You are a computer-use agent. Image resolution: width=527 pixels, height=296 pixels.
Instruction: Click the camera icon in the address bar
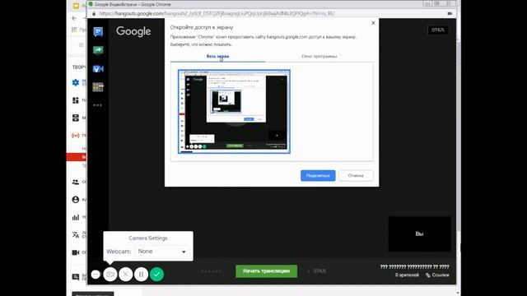coord(450,13)
